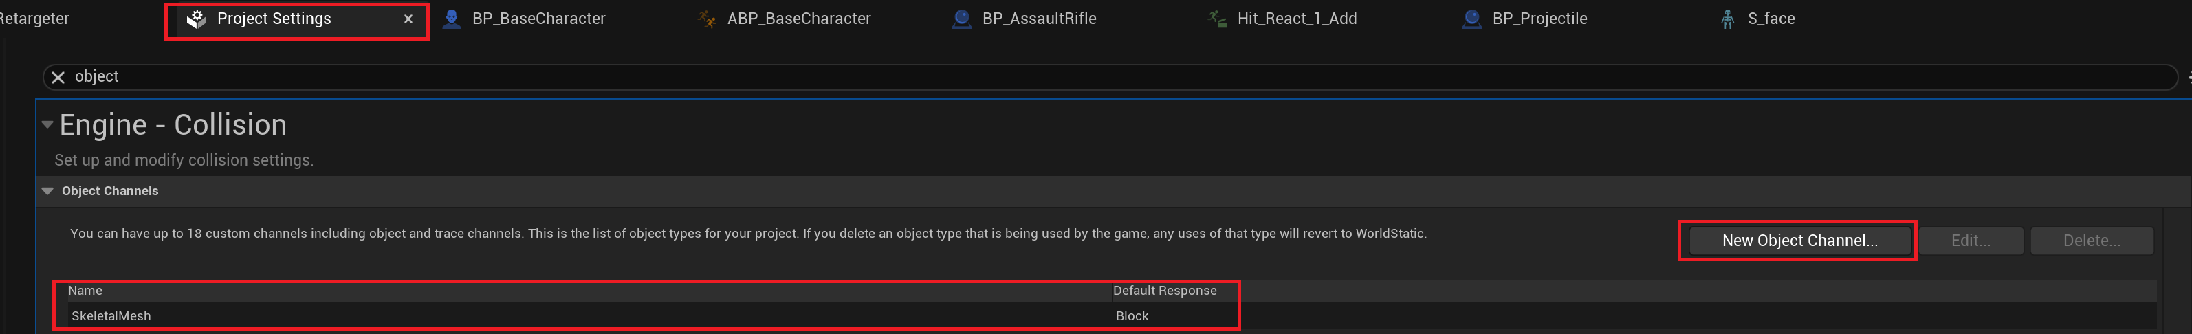2192x334 pixels.
Task: Clear the 'object' search text with X
Action: click(58, 78)
